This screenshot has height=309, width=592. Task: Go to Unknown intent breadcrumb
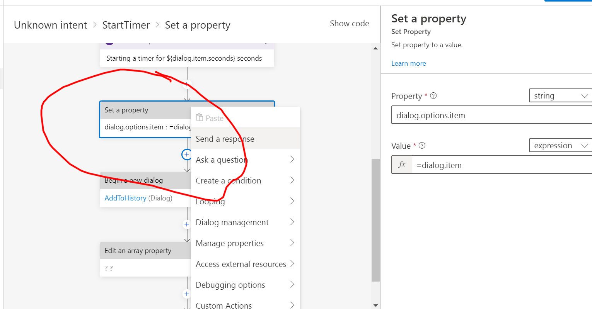tap(51, 25)
